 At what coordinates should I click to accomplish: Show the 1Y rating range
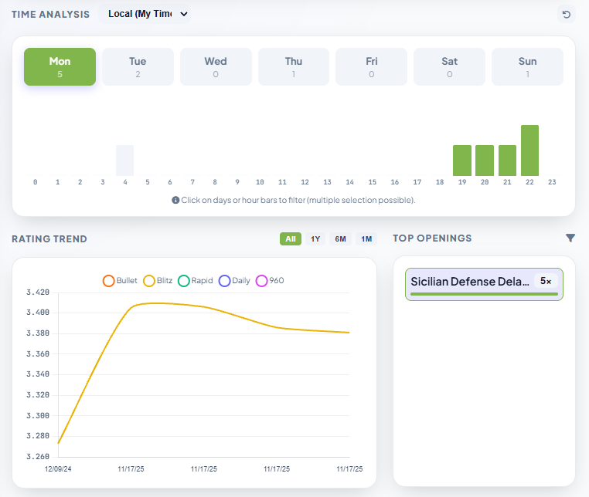pos(315,239)
